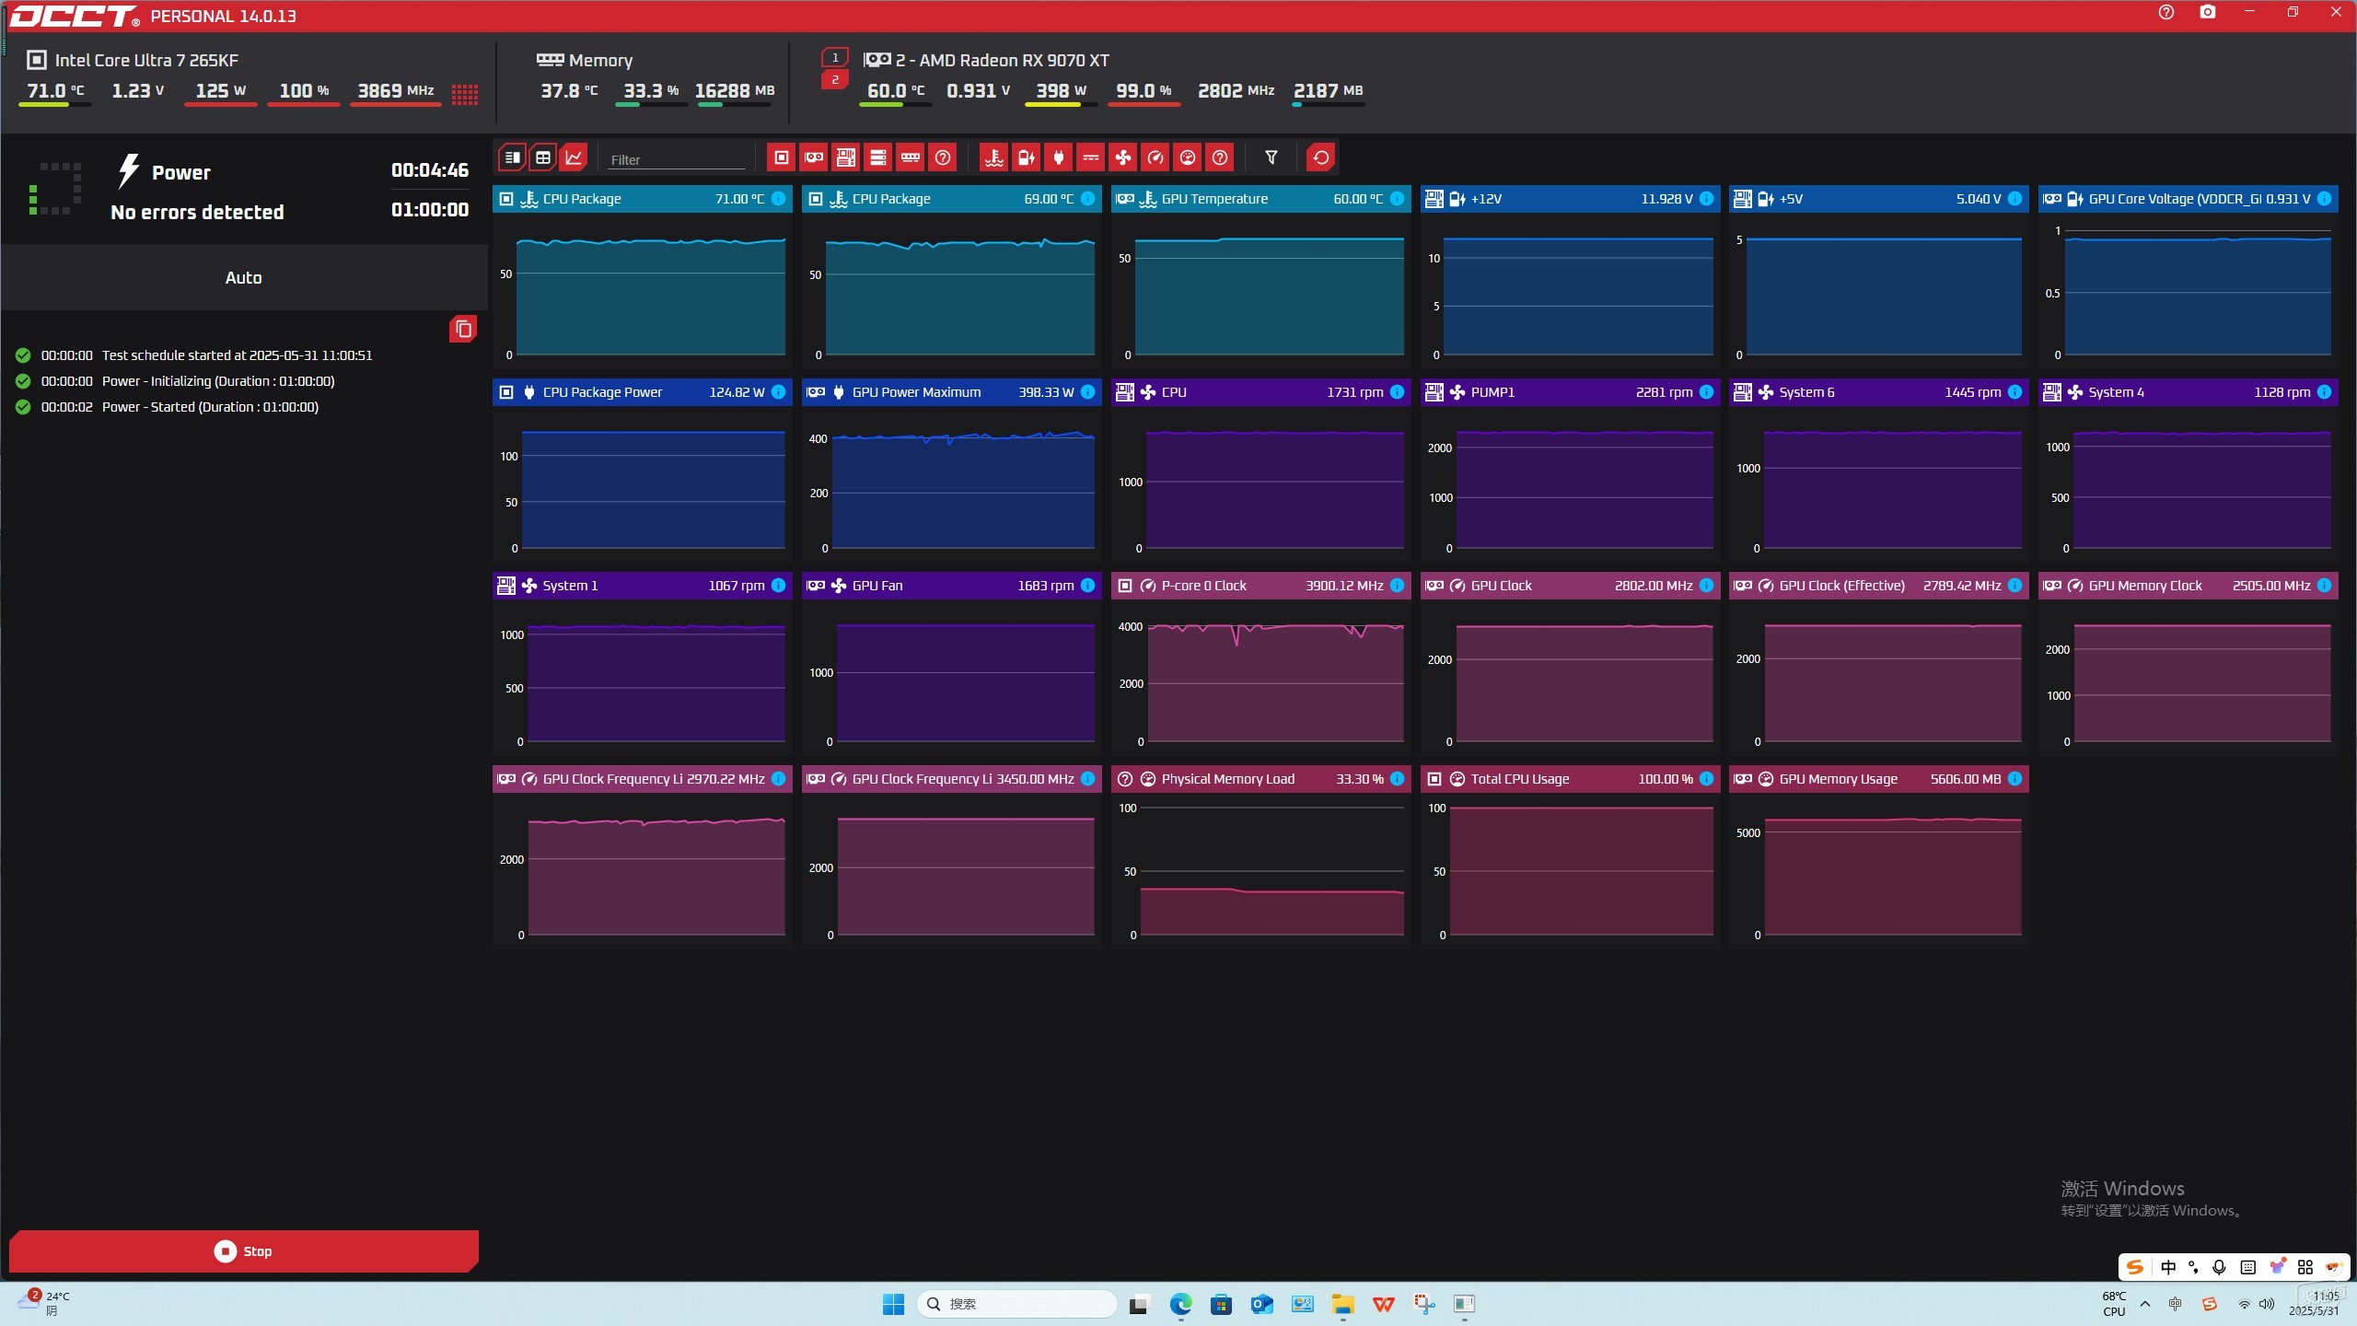2357x1326 pixels.
Task: Click the Intel Core Ultra 7 265KF label
Action: (x=146, y=60)
